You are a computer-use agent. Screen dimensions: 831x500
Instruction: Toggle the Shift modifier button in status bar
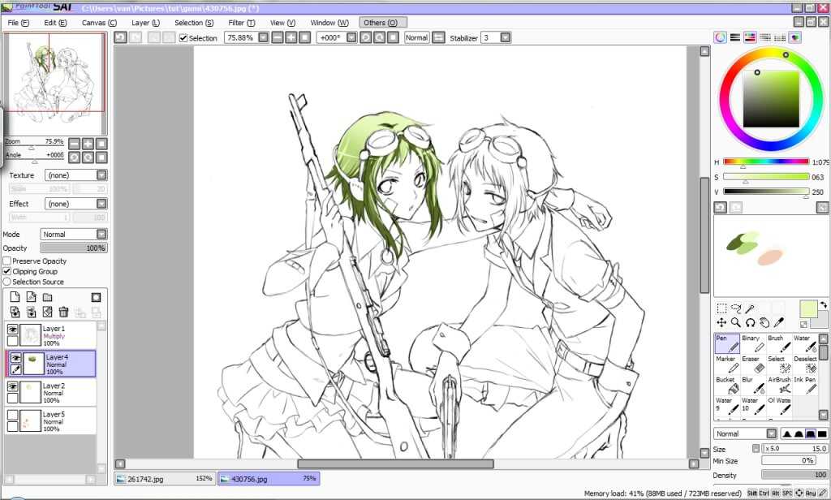coord(752,494)
